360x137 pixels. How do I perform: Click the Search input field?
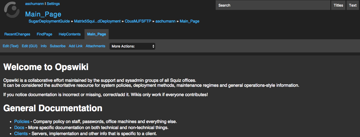[273, 5]
